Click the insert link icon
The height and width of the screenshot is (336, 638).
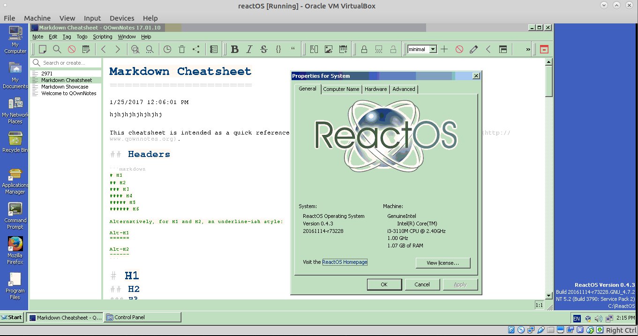click(314, 49)
